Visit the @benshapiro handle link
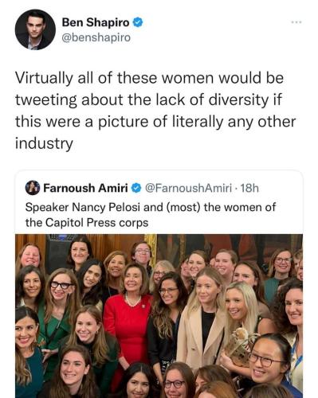Viewport: 318px width, 398px height. [96, 37]
